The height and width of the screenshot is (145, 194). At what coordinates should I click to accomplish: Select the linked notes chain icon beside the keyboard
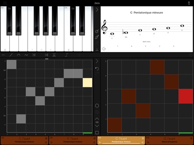coord(97,37)
